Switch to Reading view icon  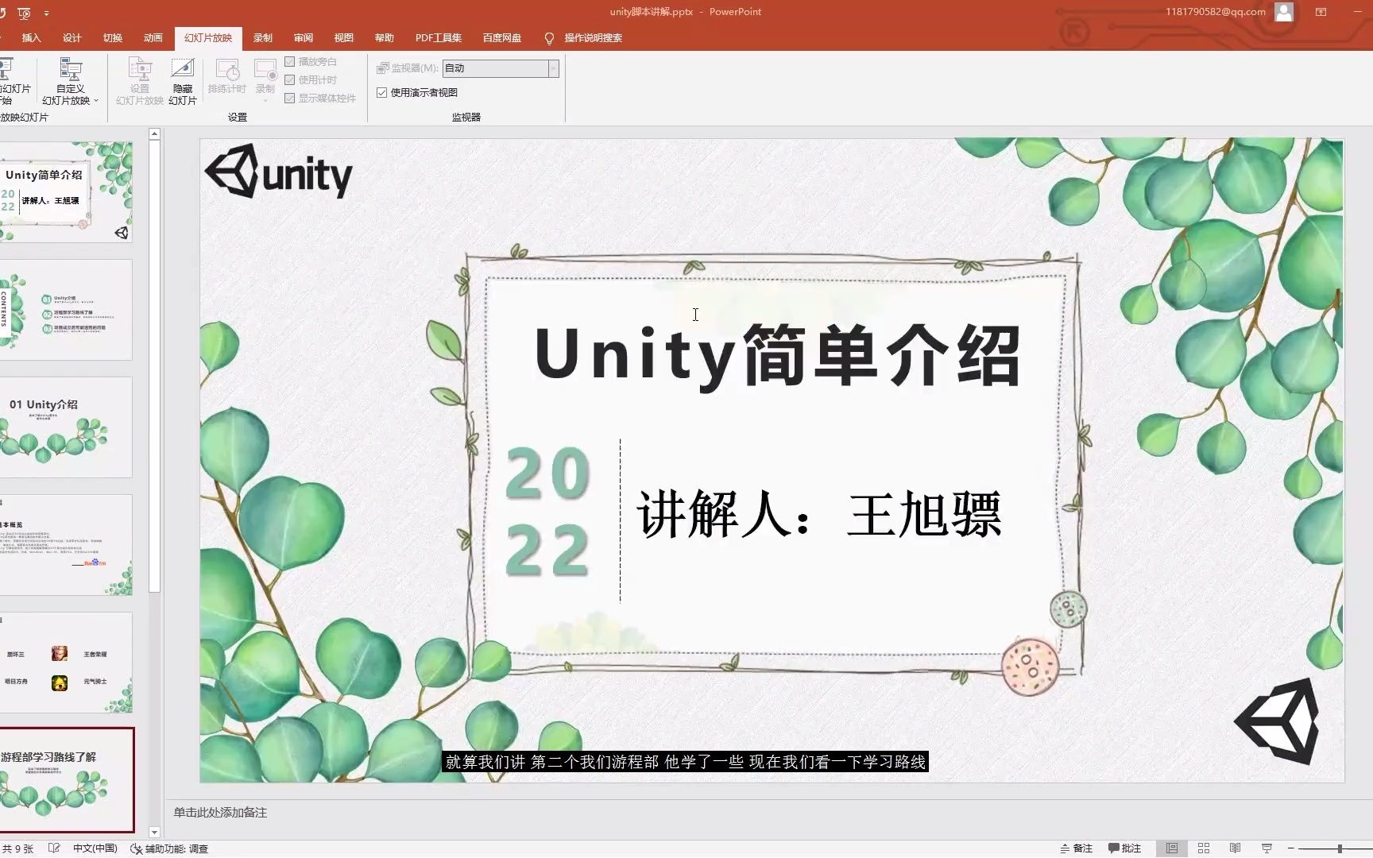point(1235,848)
